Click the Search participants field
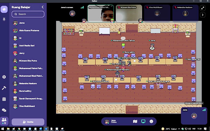Screen dimensions: 210x131 28,14
